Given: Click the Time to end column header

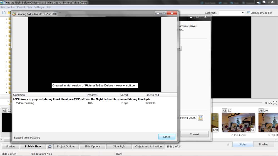Looking at the screenshot, I should pos(152,95).
